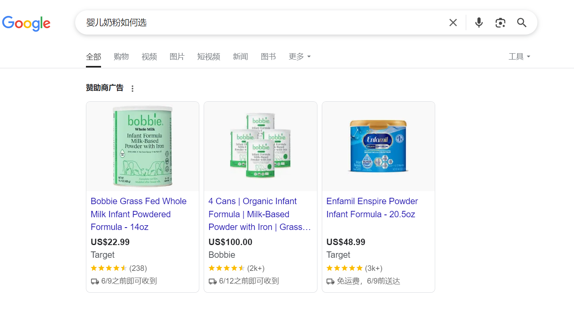Switch to the 新闻 tab
Viewport: 574px width, 309px height.
[x=240, y=56]
